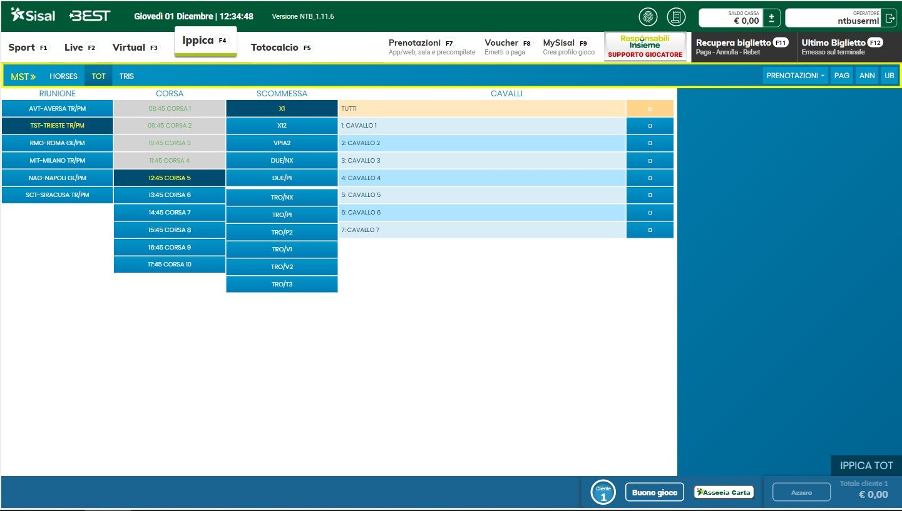Toggle checkbox for 3: CAVALLO 3
Screen dimensions: 902x511
[x=650, y=161]
